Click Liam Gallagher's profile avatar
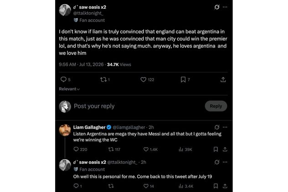Screen dimensions: 288x192 [65, 130]
